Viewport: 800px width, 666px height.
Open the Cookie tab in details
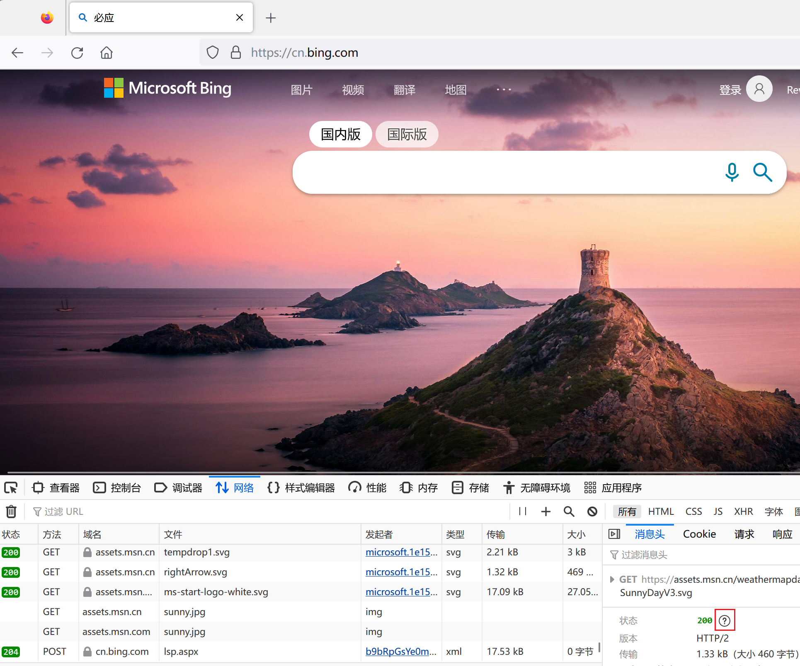point(699,534)
